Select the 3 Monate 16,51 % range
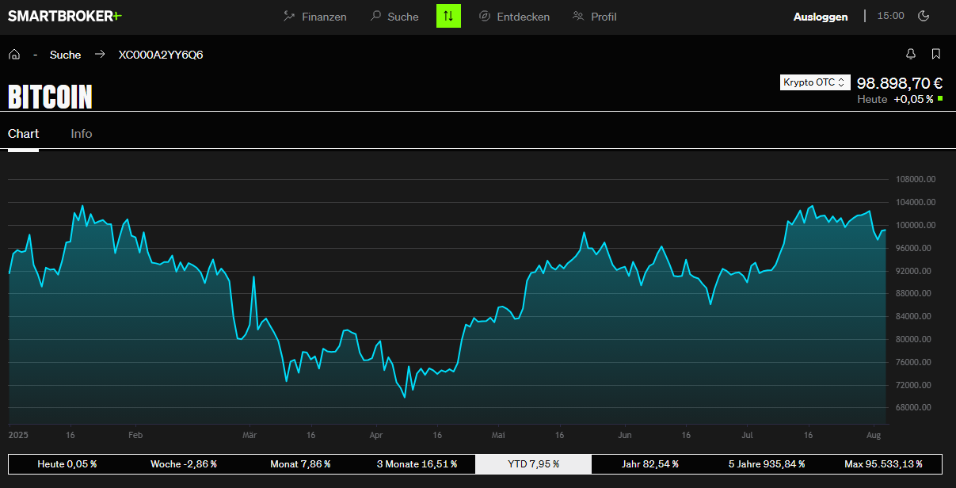Screen dimensions: 956x488 pos(417,464)
